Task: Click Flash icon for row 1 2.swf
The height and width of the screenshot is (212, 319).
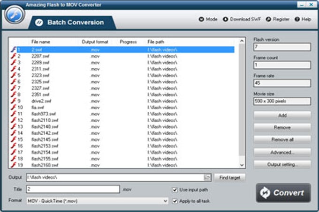Action: pyautogui.click(x=14, y=50)
